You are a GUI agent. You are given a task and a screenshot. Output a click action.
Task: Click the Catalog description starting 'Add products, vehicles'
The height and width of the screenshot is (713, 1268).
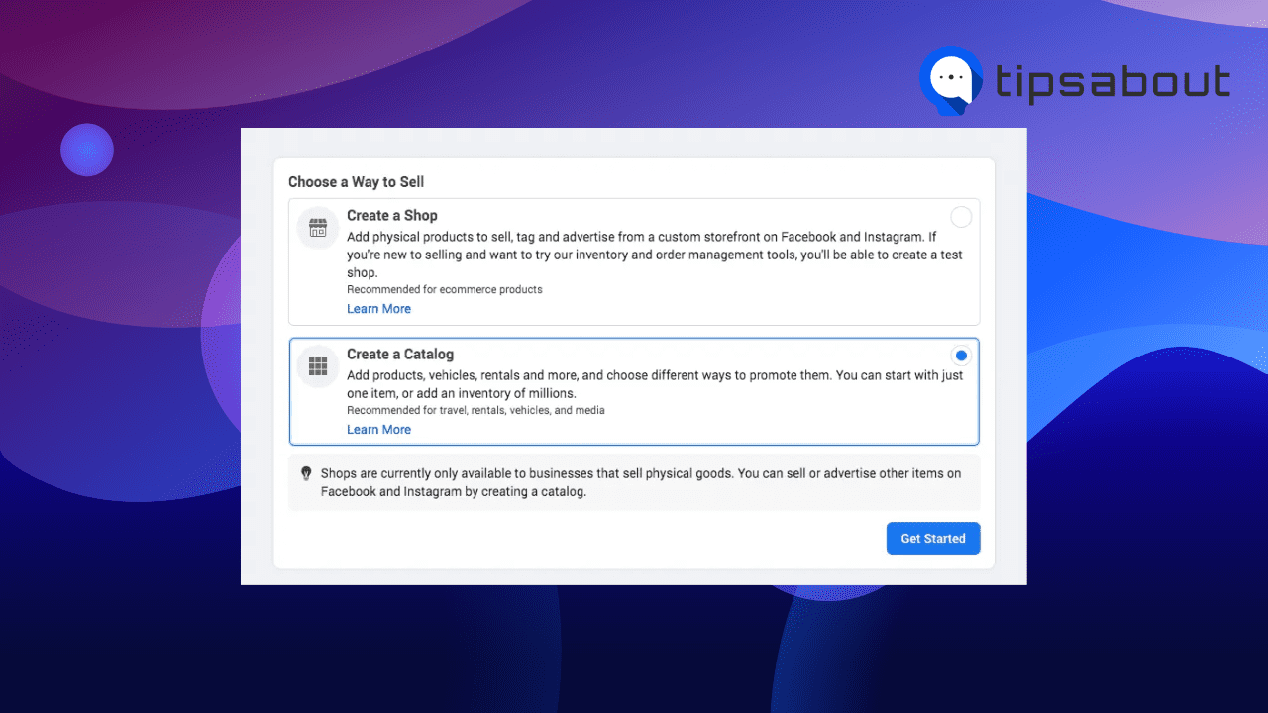[x=655, y=384]
